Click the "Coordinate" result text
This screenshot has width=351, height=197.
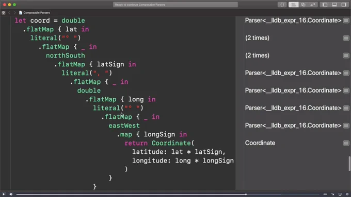click(260, 143)
